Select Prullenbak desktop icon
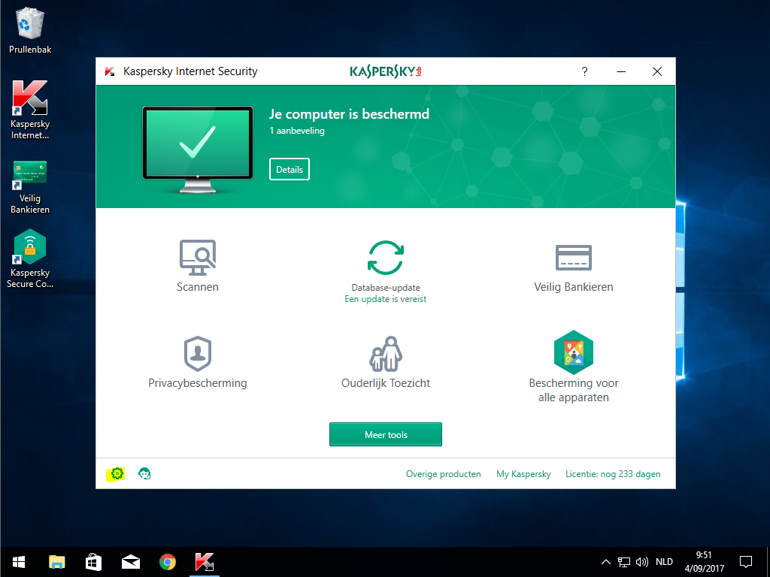Image resolution: width=770 pixels, height=577 pixels. pos(30,30)
